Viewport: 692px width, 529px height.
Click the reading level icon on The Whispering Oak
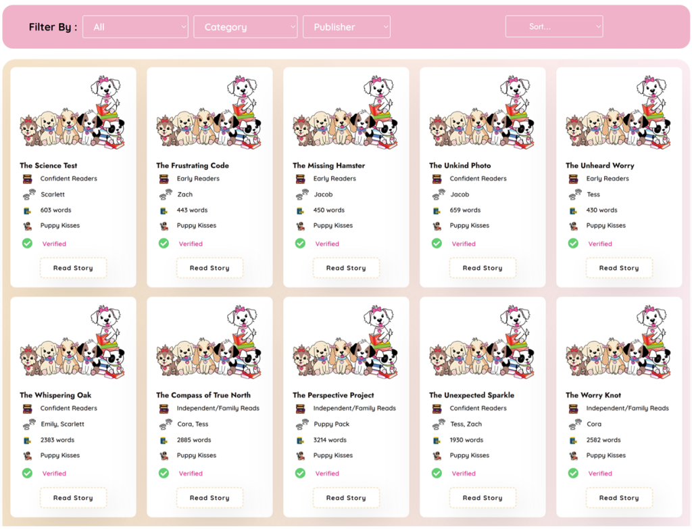point(28,409)
